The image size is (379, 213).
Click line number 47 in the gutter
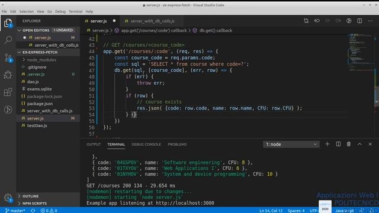[x=91, y=70]
